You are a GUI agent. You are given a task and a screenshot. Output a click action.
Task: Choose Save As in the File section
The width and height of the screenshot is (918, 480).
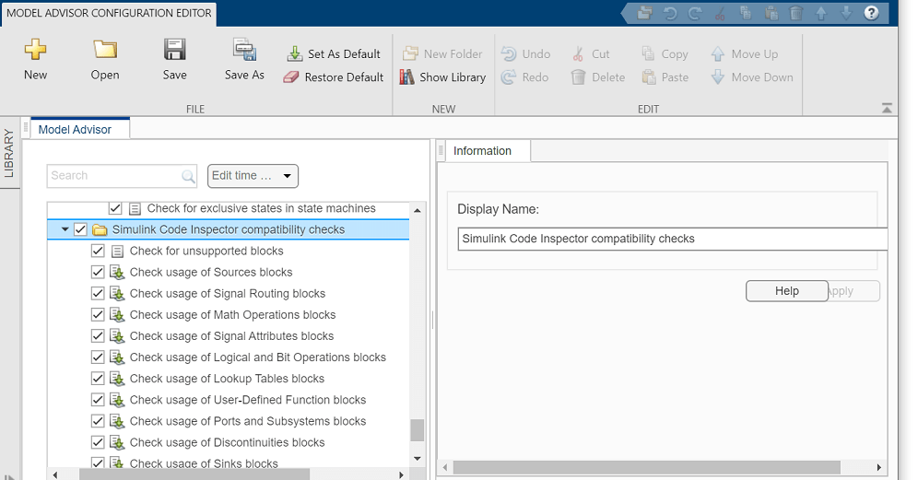[x=244, y=59]
